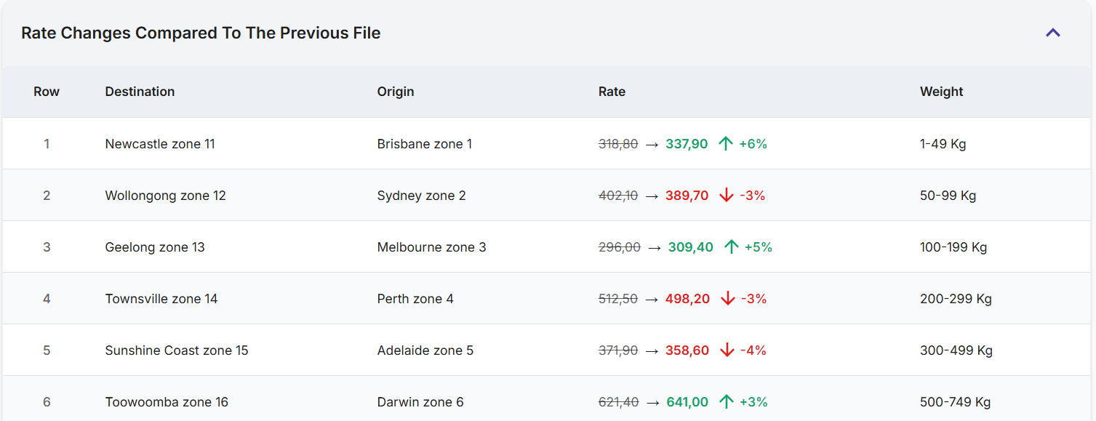The image size is (1096, 421).
Task: Collapse the Rate Changes panel chevron
Action: [1052, 33]
